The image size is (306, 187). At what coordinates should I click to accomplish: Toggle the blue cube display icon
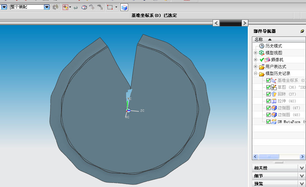pyautogui.click(x=124, y=8)
